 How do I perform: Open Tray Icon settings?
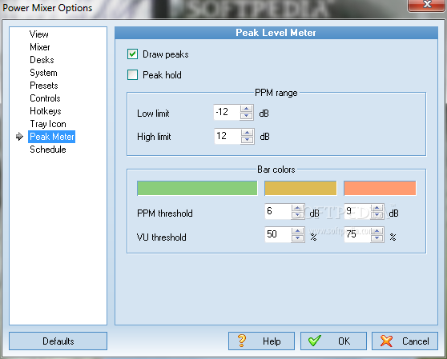(48, 124)
